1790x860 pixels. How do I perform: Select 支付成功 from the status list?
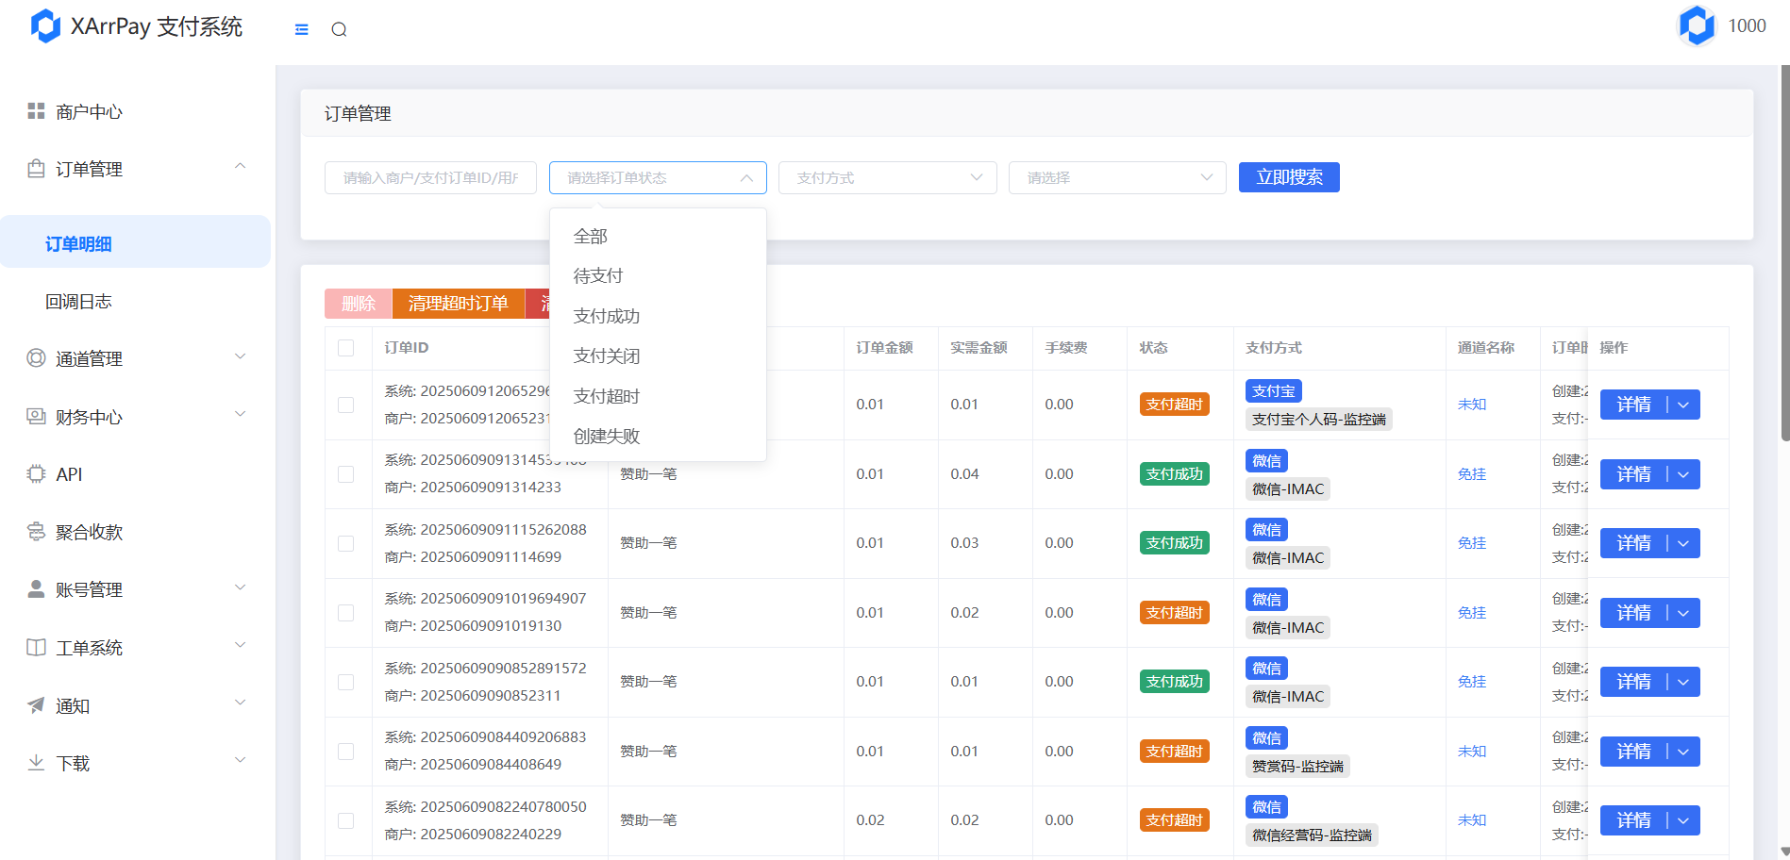[607, 316]
